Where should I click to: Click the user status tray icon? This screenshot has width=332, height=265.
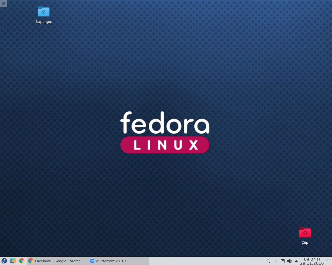click(276, 261)
